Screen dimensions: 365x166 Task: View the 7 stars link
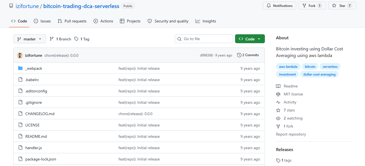285,110
